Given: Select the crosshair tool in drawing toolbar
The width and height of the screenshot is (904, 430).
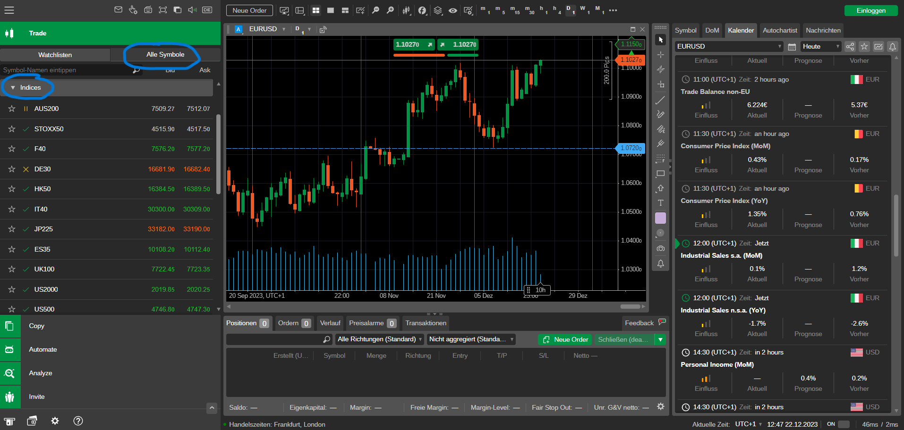Looking at the screenshot, I should pyautogui.click(x=660, y=55).
